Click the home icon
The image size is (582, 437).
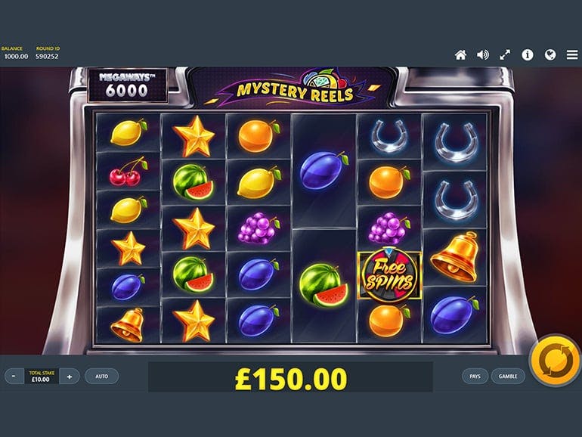(x=460, y=55)
